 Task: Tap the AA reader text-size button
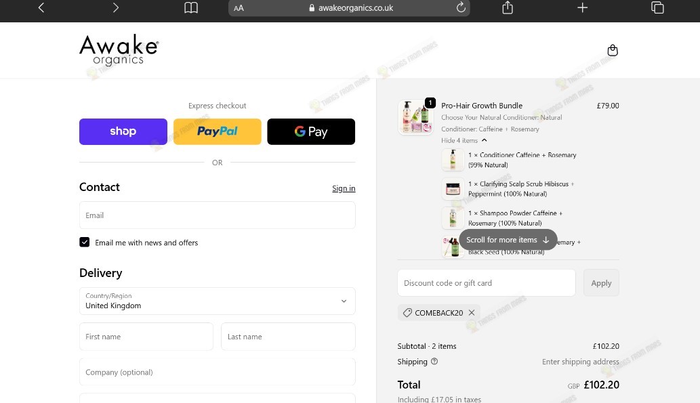pyautogui.click(x=239, y=8)
